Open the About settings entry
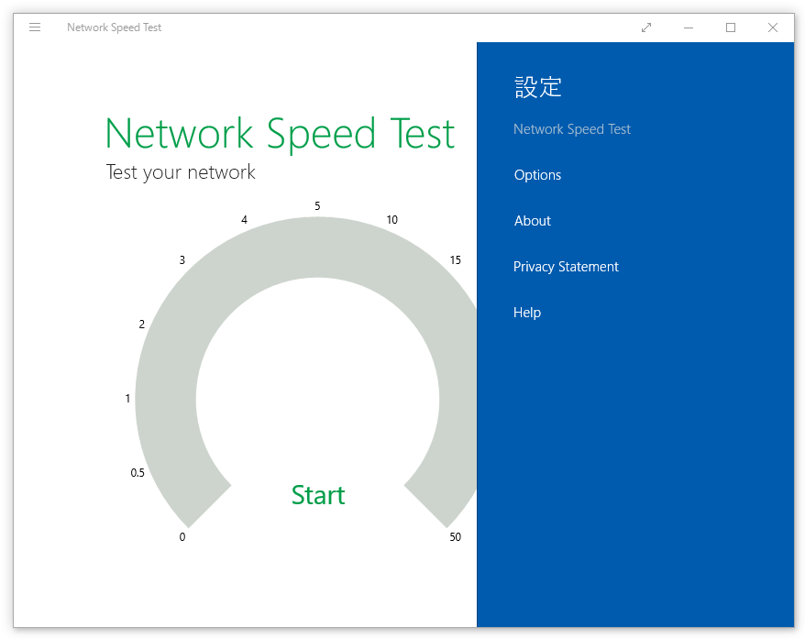 (x=533, y=221)
